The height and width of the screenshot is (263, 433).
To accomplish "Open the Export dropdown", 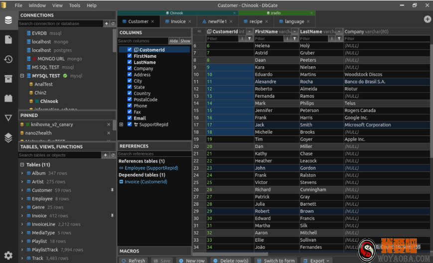I will click(x=317, y=260).
